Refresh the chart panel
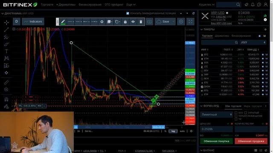The image size is (273, 153). 193,13
